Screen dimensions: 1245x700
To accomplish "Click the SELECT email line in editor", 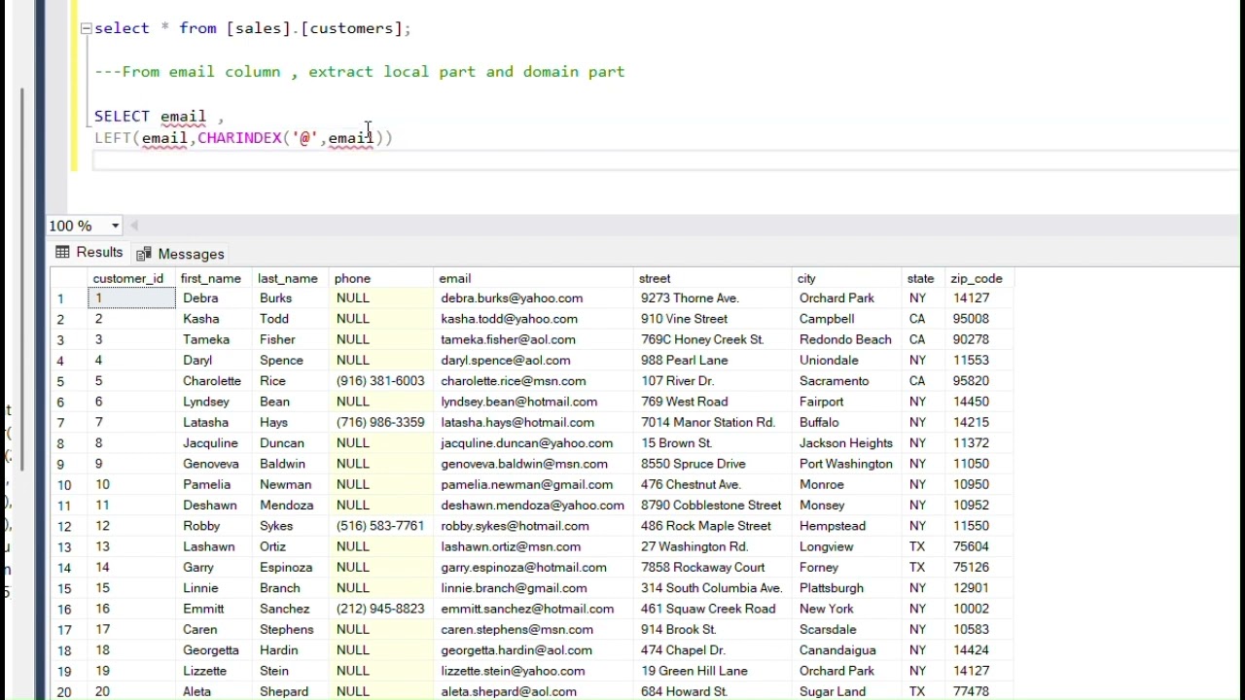I will point(159,117).
